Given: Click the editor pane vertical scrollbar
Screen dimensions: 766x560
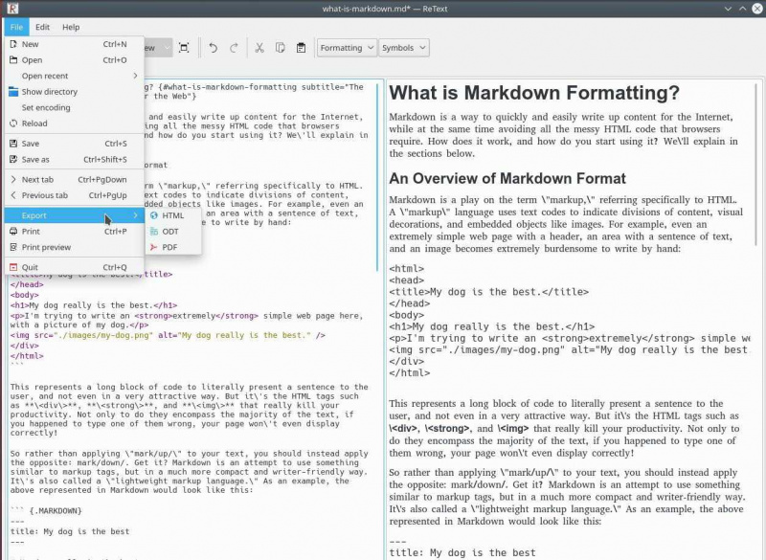Looking at the screenshot, I should (x=377, y=177).
